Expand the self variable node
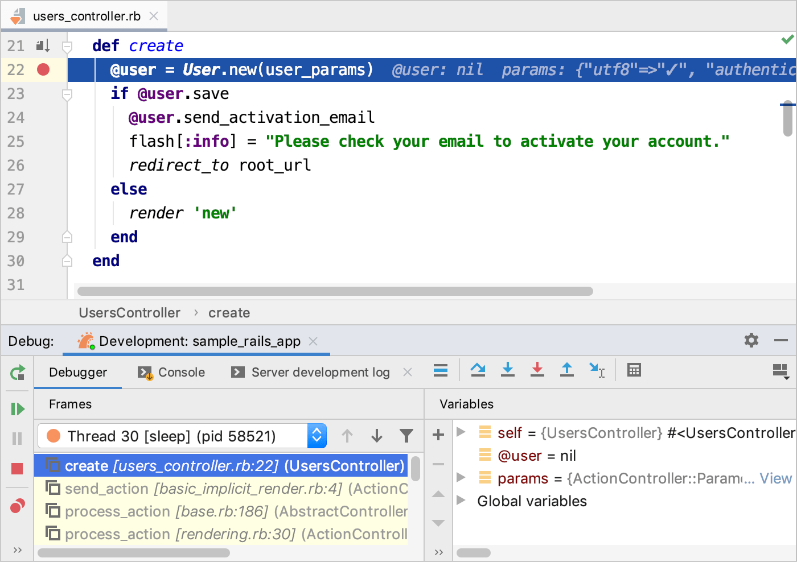797x562 pixels. 462,432
